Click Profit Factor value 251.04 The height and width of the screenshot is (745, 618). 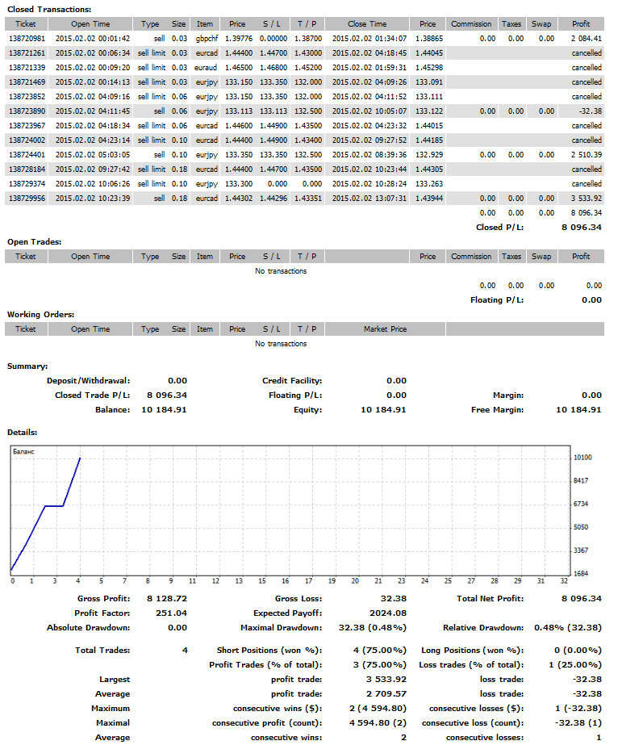172,613
